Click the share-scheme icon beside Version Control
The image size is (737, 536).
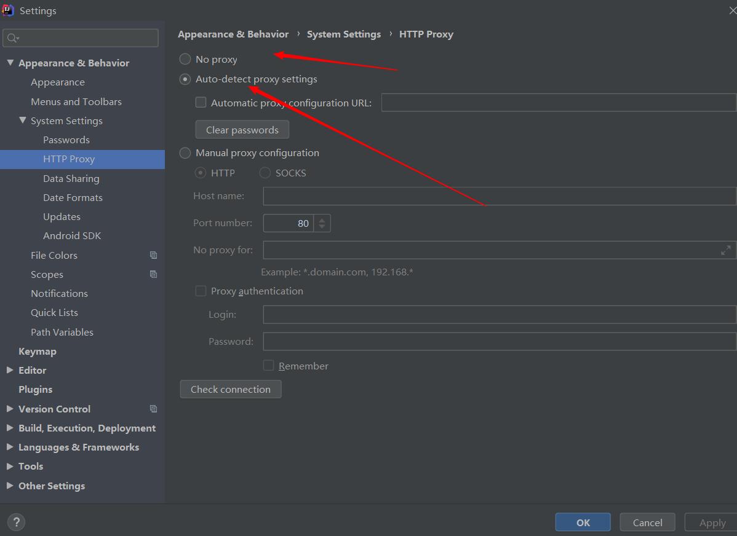tap(153, 409)
